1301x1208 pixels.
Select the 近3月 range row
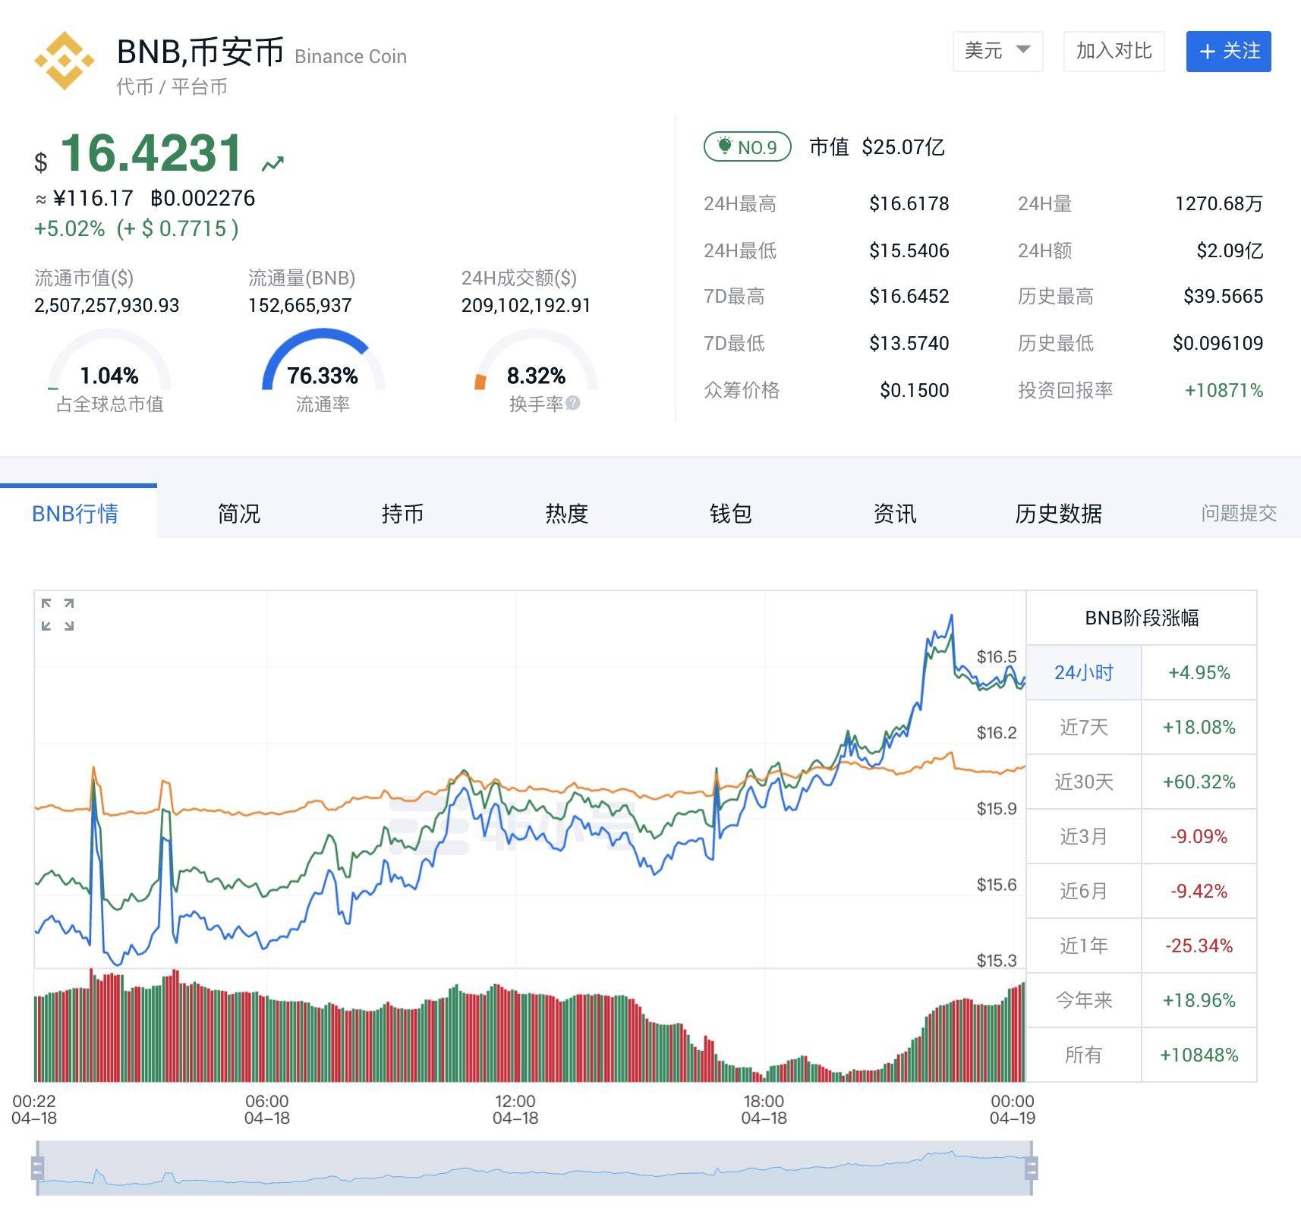point(1142,836)
